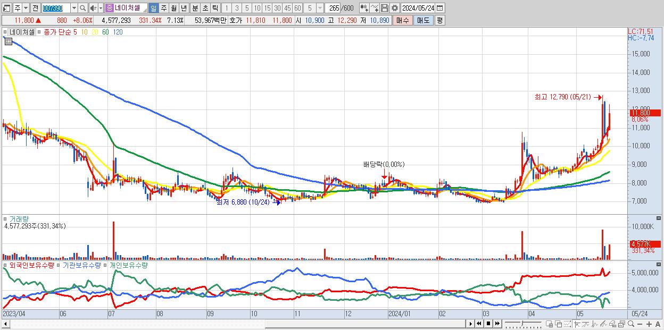The height and width of the screenshot is (330, 664).
Task: Click the crosshair cursor tool icon
Action: tap(577, 324)
